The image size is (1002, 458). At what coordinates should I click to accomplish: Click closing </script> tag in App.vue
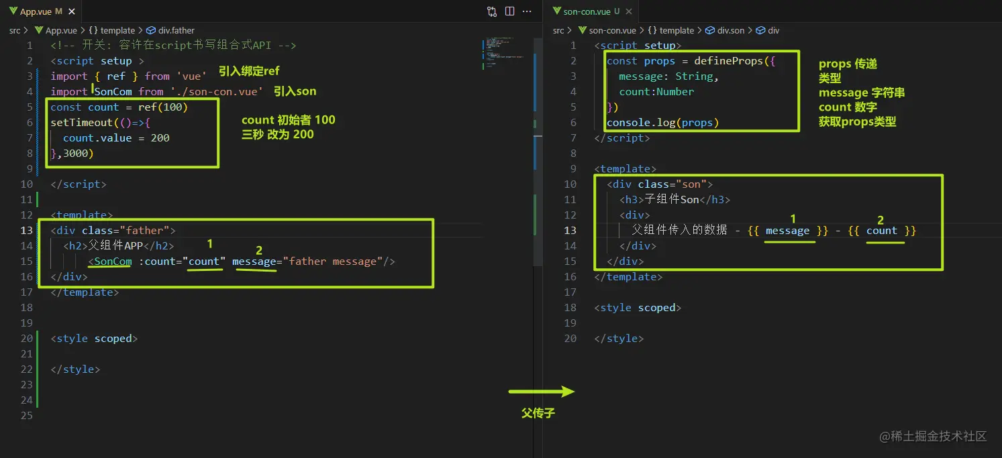click(79, 184)
